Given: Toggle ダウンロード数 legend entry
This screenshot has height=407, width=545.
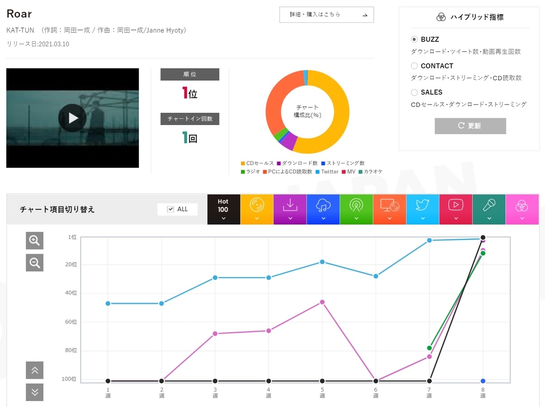Looking at the screenshot, I should [x=297, y=163].
